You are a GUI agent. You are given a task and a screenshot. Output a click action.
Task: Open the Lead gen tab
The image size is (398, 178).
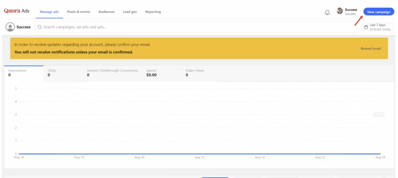coord(130,12)
